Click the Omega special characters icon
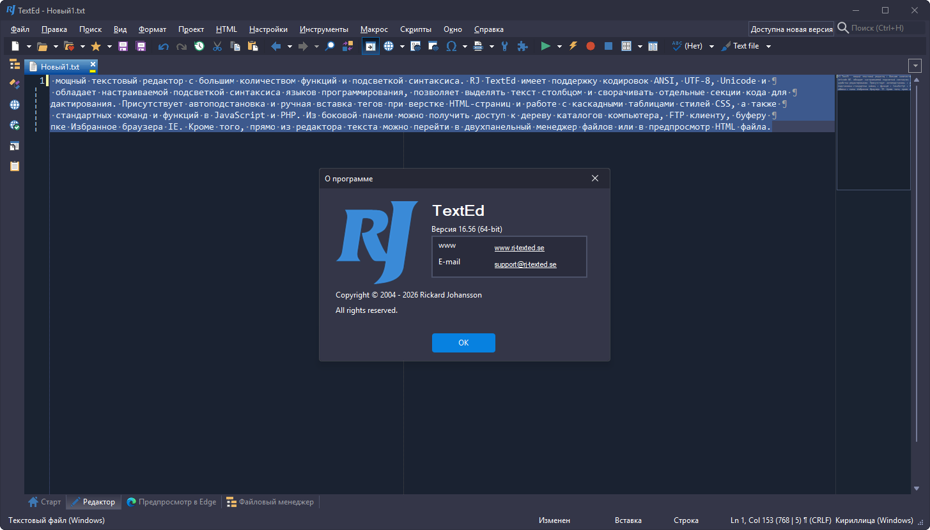 point(451,46)
